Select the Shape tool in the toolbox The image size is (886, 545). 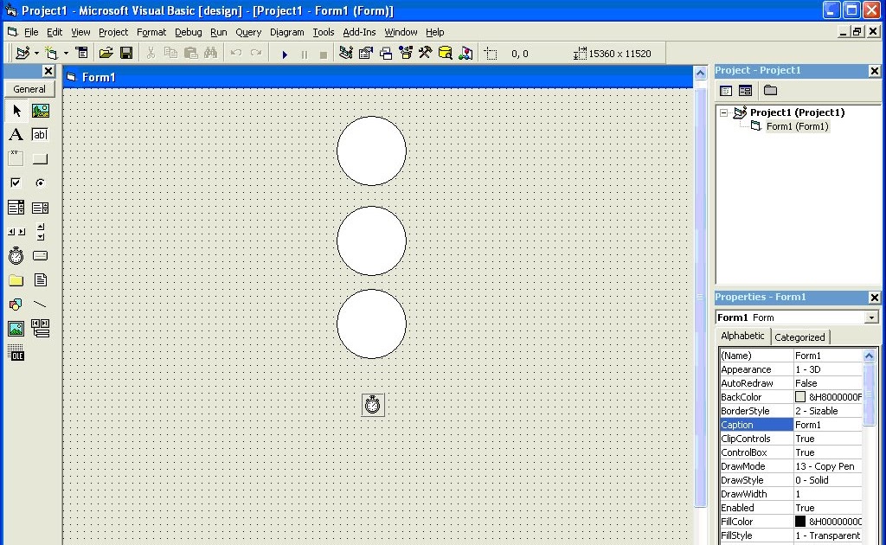16,304
